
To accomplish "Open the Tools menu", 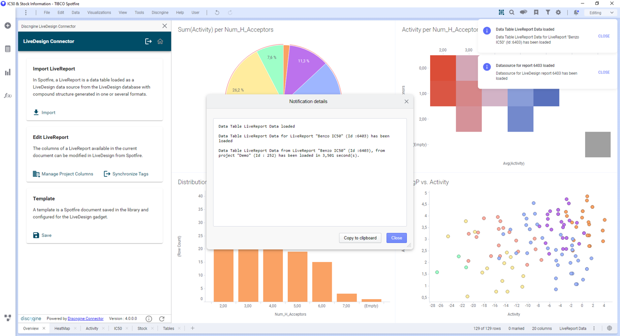I will point(139,13).
